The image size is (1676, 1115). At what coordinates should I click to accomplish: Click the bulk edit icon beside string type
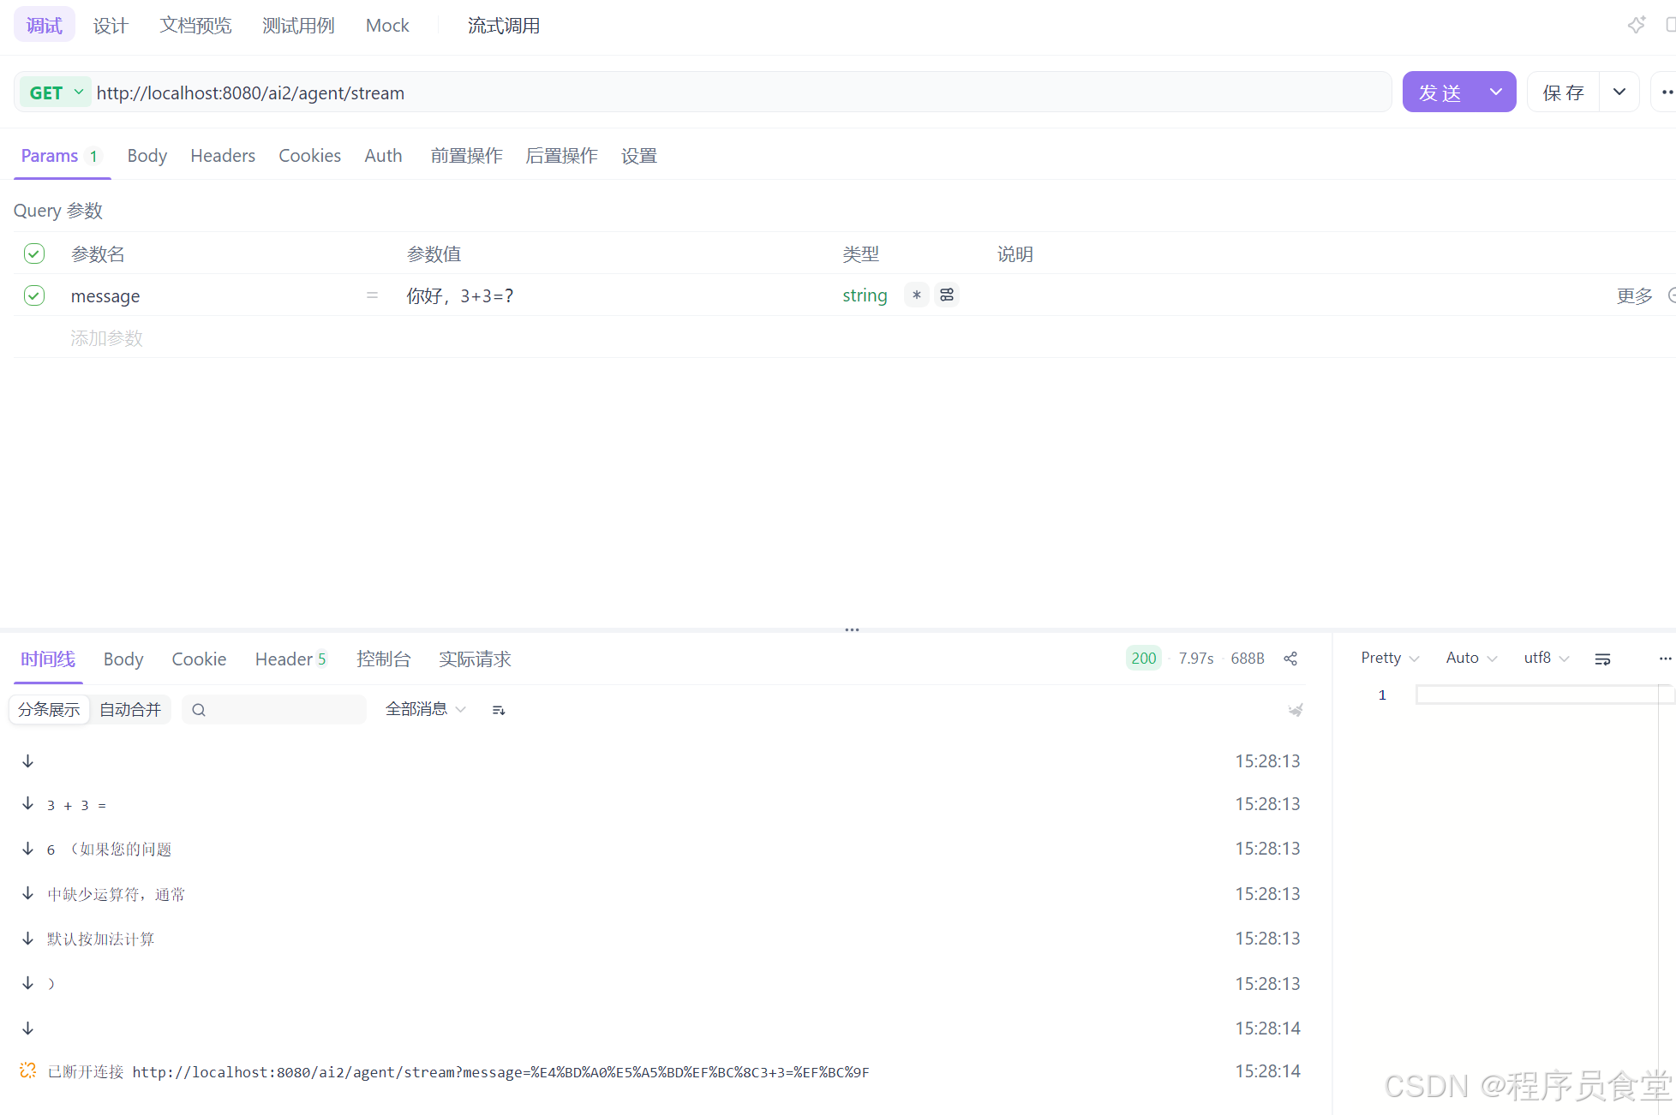pyautogui.click(x=947, y=295)
